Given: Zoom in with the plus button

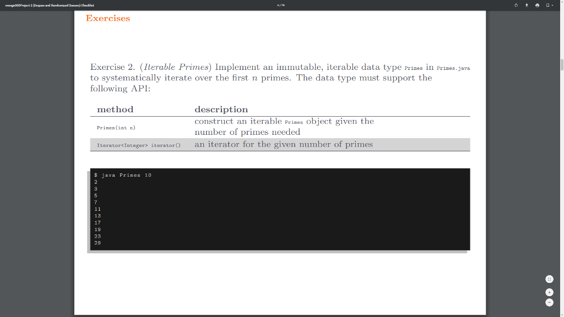Looking at the screenshot, I should pyautogui.click(x=549, y=292).
